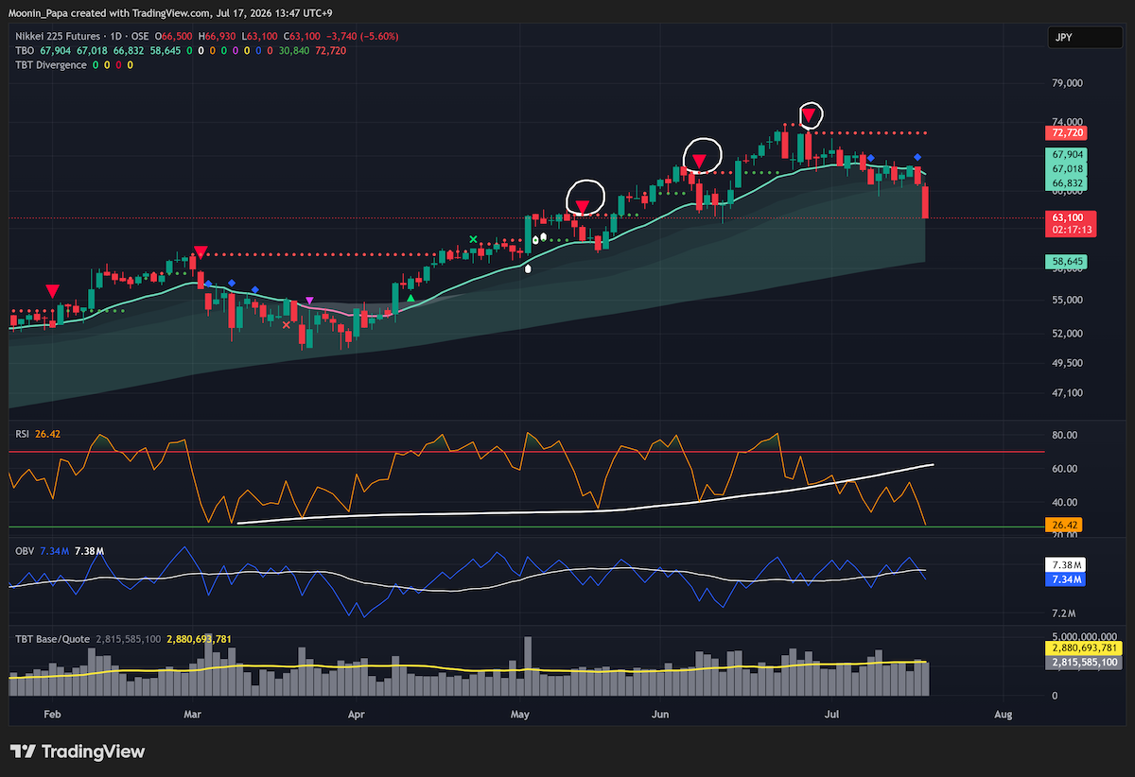Click the 02:17:13 bar countdown timer
The image size is (1135, 777).
tap(1071, 230)
